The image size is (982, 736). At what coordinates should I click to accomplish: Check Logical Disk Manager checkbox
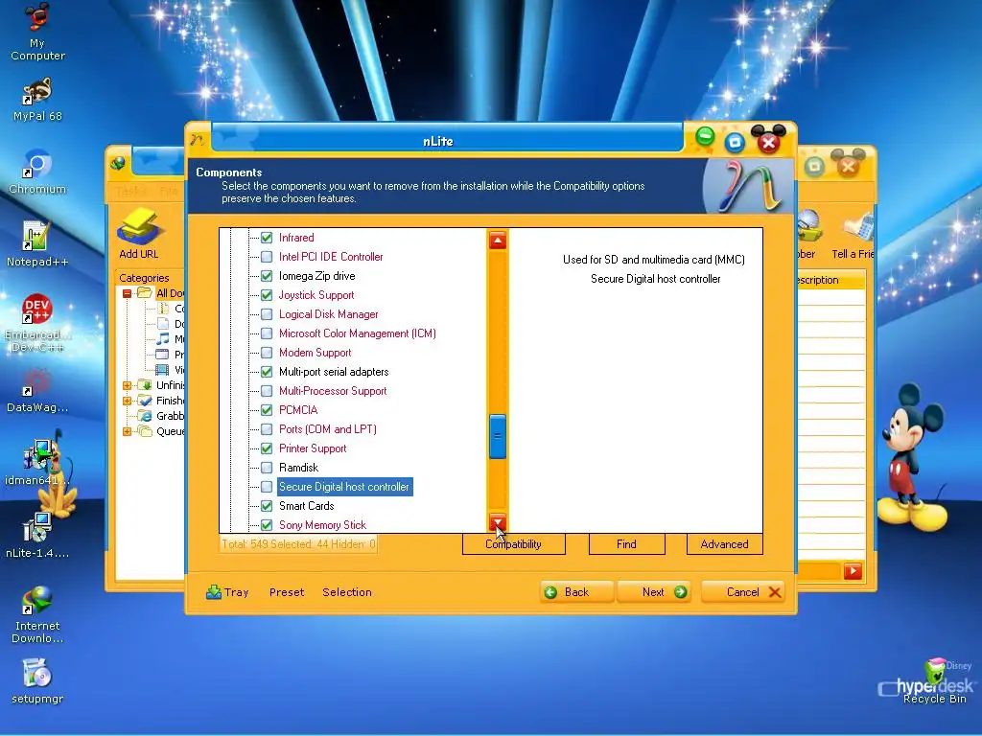267,314
